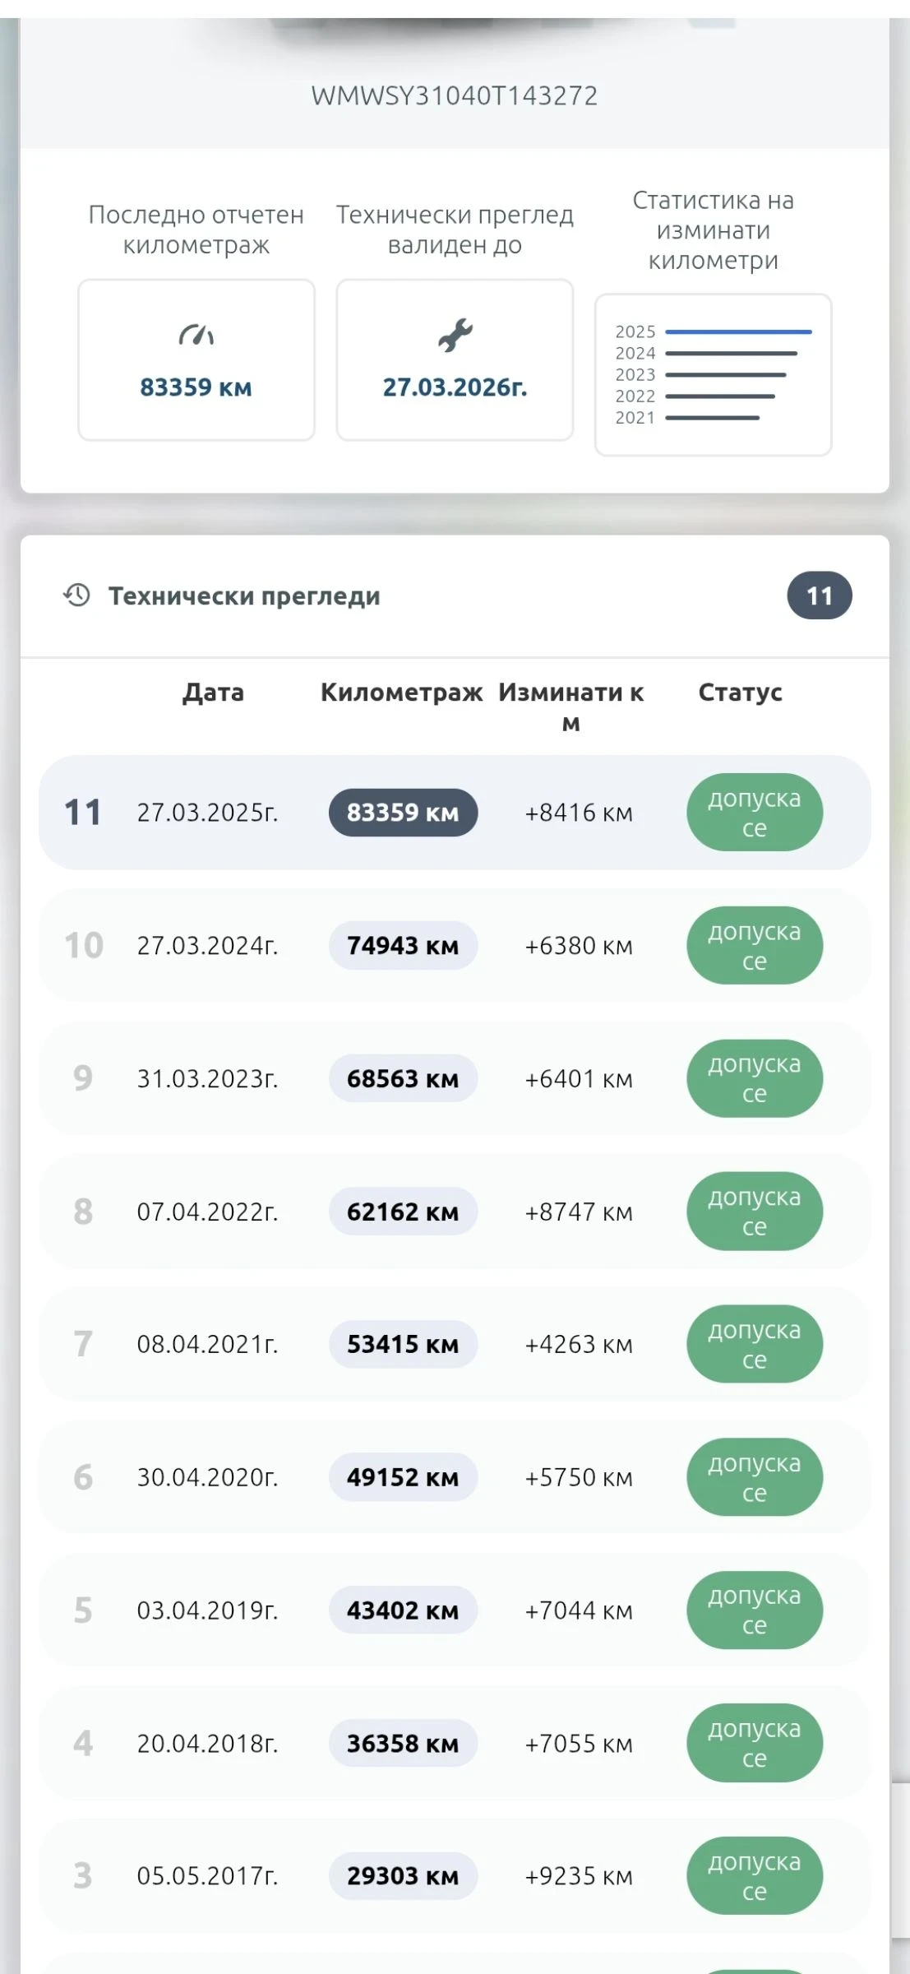910x1974 pixels.
Task: Open the yearly kilometers statistics chart
Action: coord(713,374)
